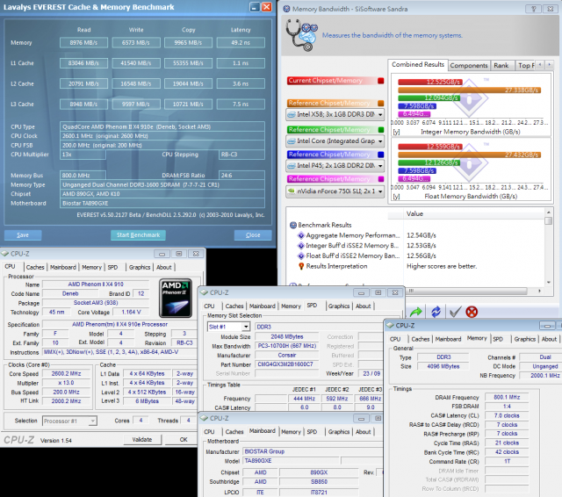Click the nVidia logo icon in nForce combo box

(x=292, y=191)
